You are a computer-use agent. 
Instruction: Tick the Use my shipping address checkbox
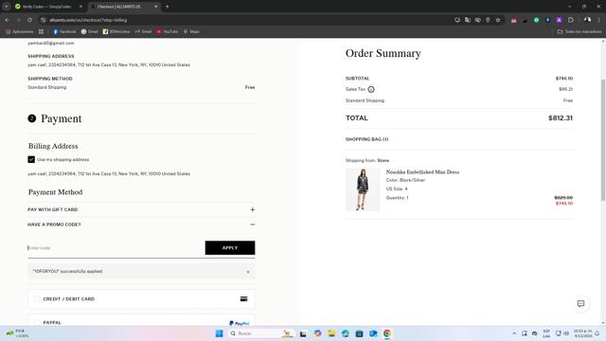(31, 159)
